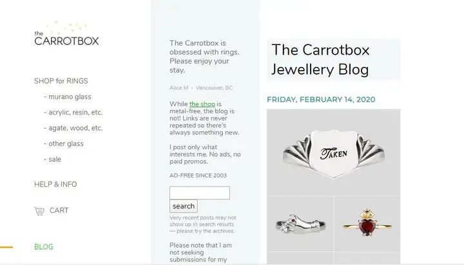The width and height of the screenshot is (464, 265).
Task: Select murano glass rings category
Action: (68, 96)
